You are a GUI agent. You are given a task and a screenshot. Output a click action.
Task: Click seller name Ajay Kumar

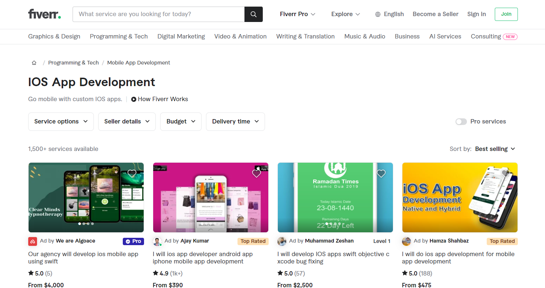pyautogui.click(x=195, y=241)
